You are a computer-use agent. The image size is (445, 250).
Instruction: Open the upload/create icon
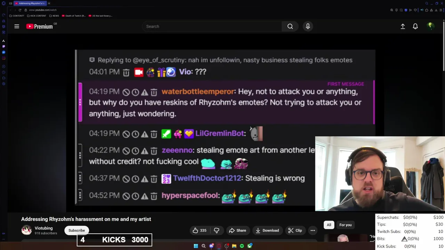pyautogui.click(x=403, y=26)
